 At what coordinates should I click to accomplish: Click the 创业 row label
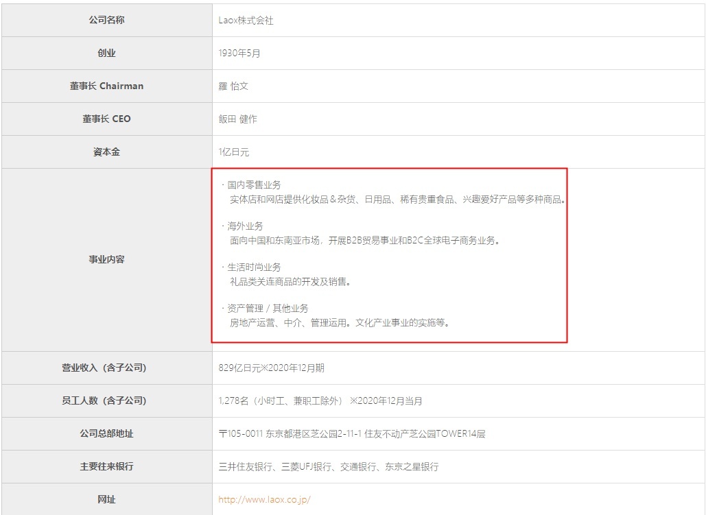click(107, 53)
